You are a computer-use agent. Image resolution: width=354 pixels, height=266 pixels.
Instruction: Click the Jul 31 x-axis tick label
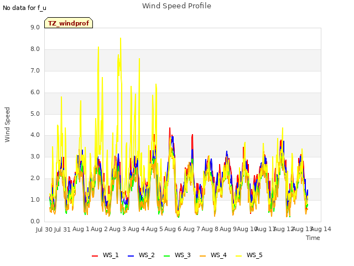click(x=63, y=229)
